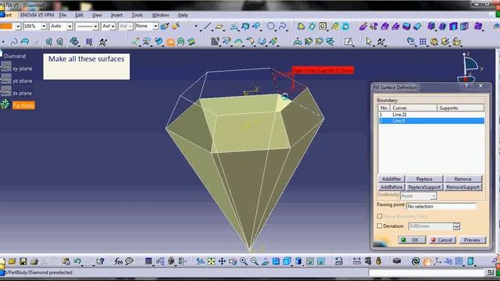Image resolution: width=500 pixels, height=281 pixels.
Task: Click the orange highlighted surface tool icon
Action: pos(171,41)
